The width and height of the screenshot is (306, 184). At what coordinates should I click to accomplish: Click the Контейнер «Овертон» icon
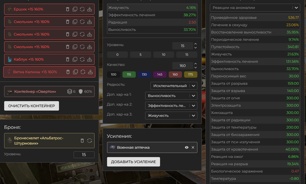click(9, 91)
